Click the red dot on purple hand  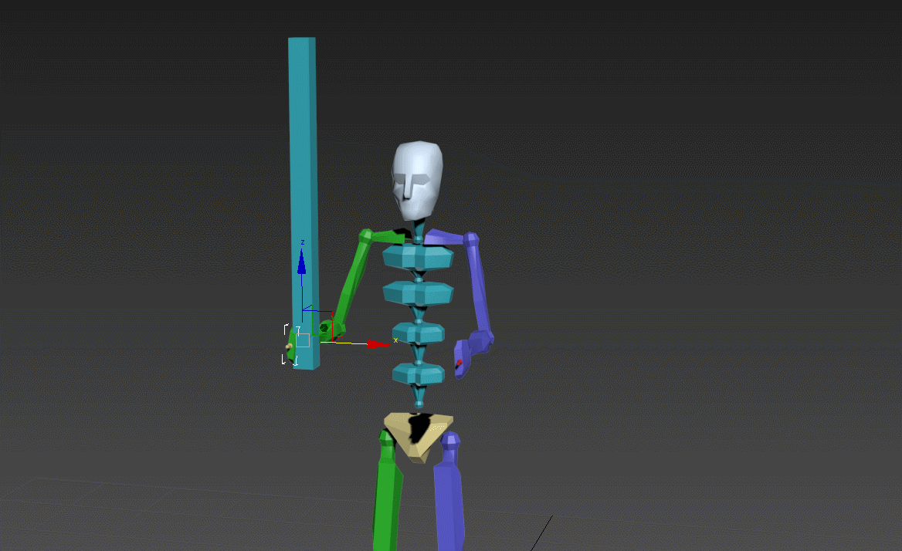click(459, 362)
